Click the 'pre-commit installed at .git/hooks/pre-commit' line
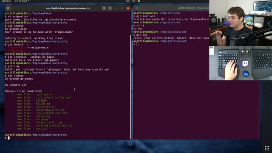The image size is (272, 153). coord(40,20)
